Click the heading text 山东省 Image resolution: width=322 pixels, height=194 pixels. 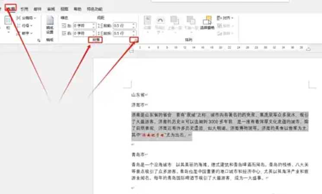tap(138, 95)
